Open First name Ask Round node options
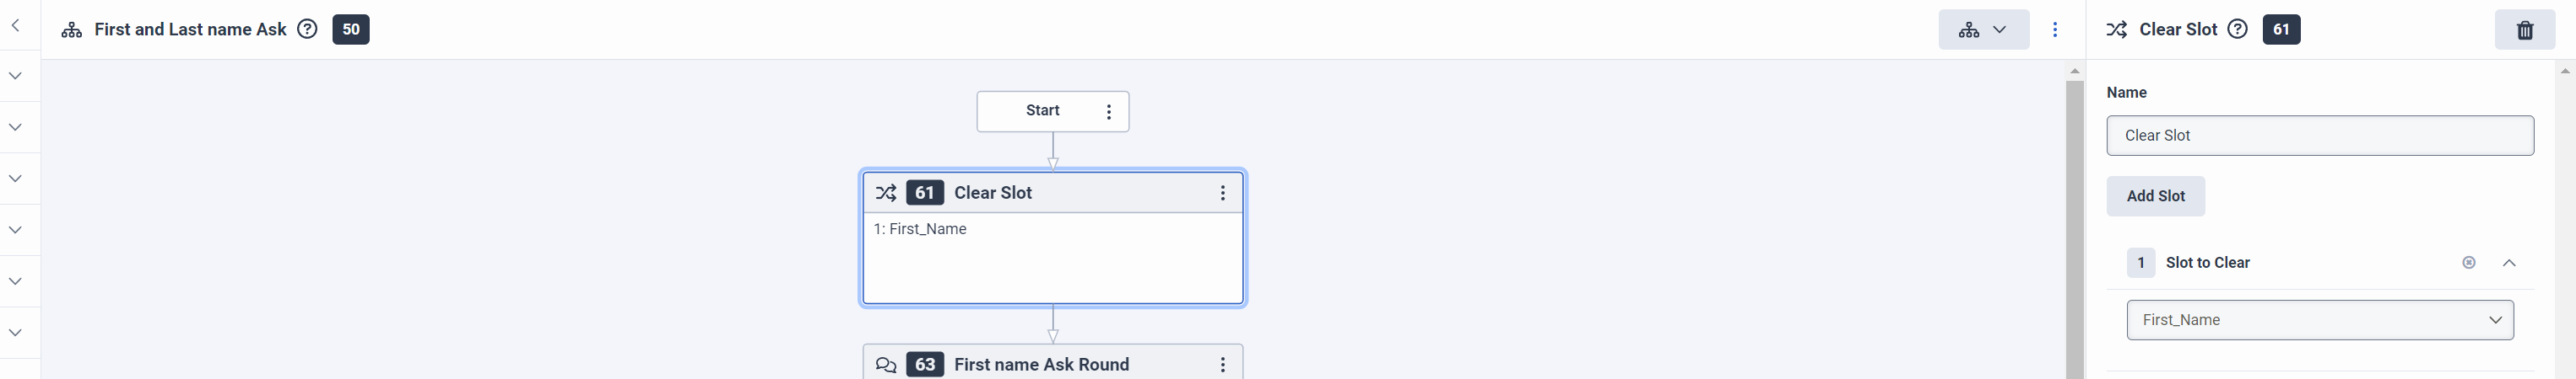The width and height of the screenshot is (2576, 379). (1222, 365)
